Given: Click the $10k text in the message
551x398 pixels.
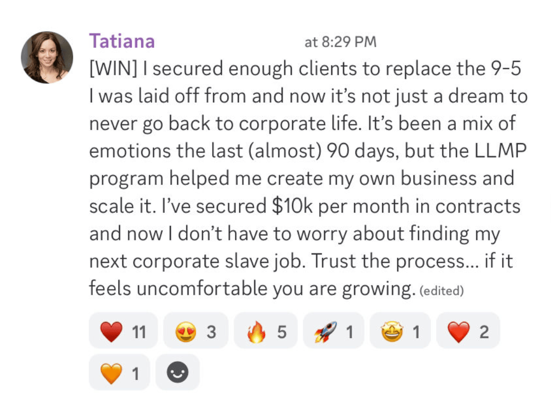Looking at the screenshot, I should click(292, 206).
